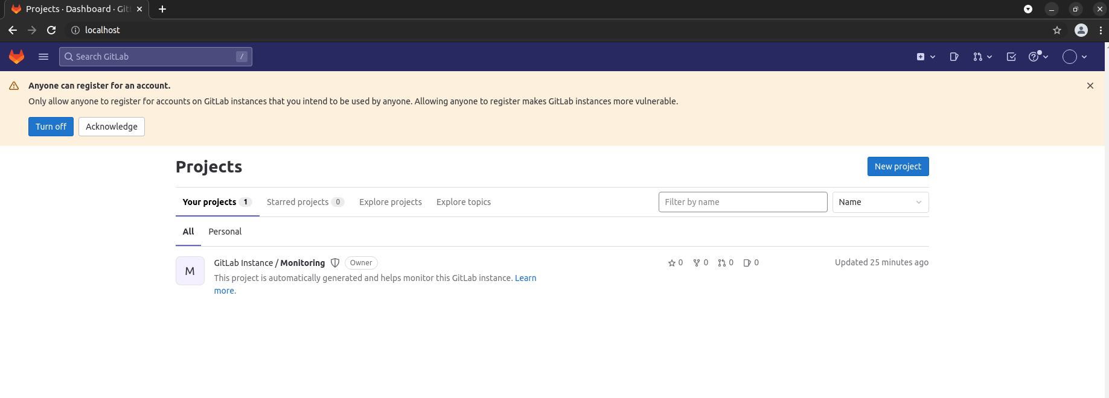
Task: Select the All sub-tab
Action: (x=188, y=232)
